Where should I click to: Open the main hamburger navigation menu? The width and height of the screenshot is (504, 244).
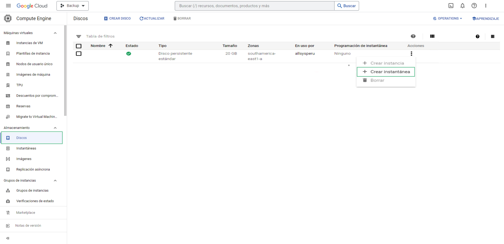coord(8,6)
